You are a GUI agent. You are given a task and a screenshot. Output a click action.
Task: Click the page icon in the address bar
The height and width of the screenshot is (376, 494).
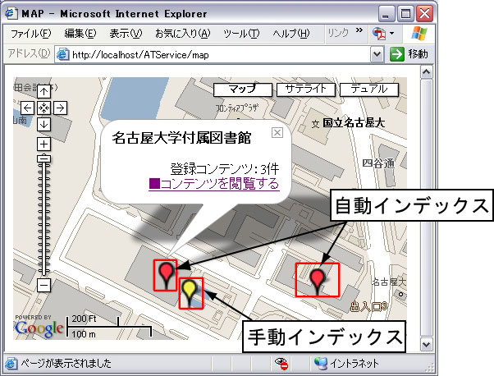pyautogui.click(x=63, y=54)
